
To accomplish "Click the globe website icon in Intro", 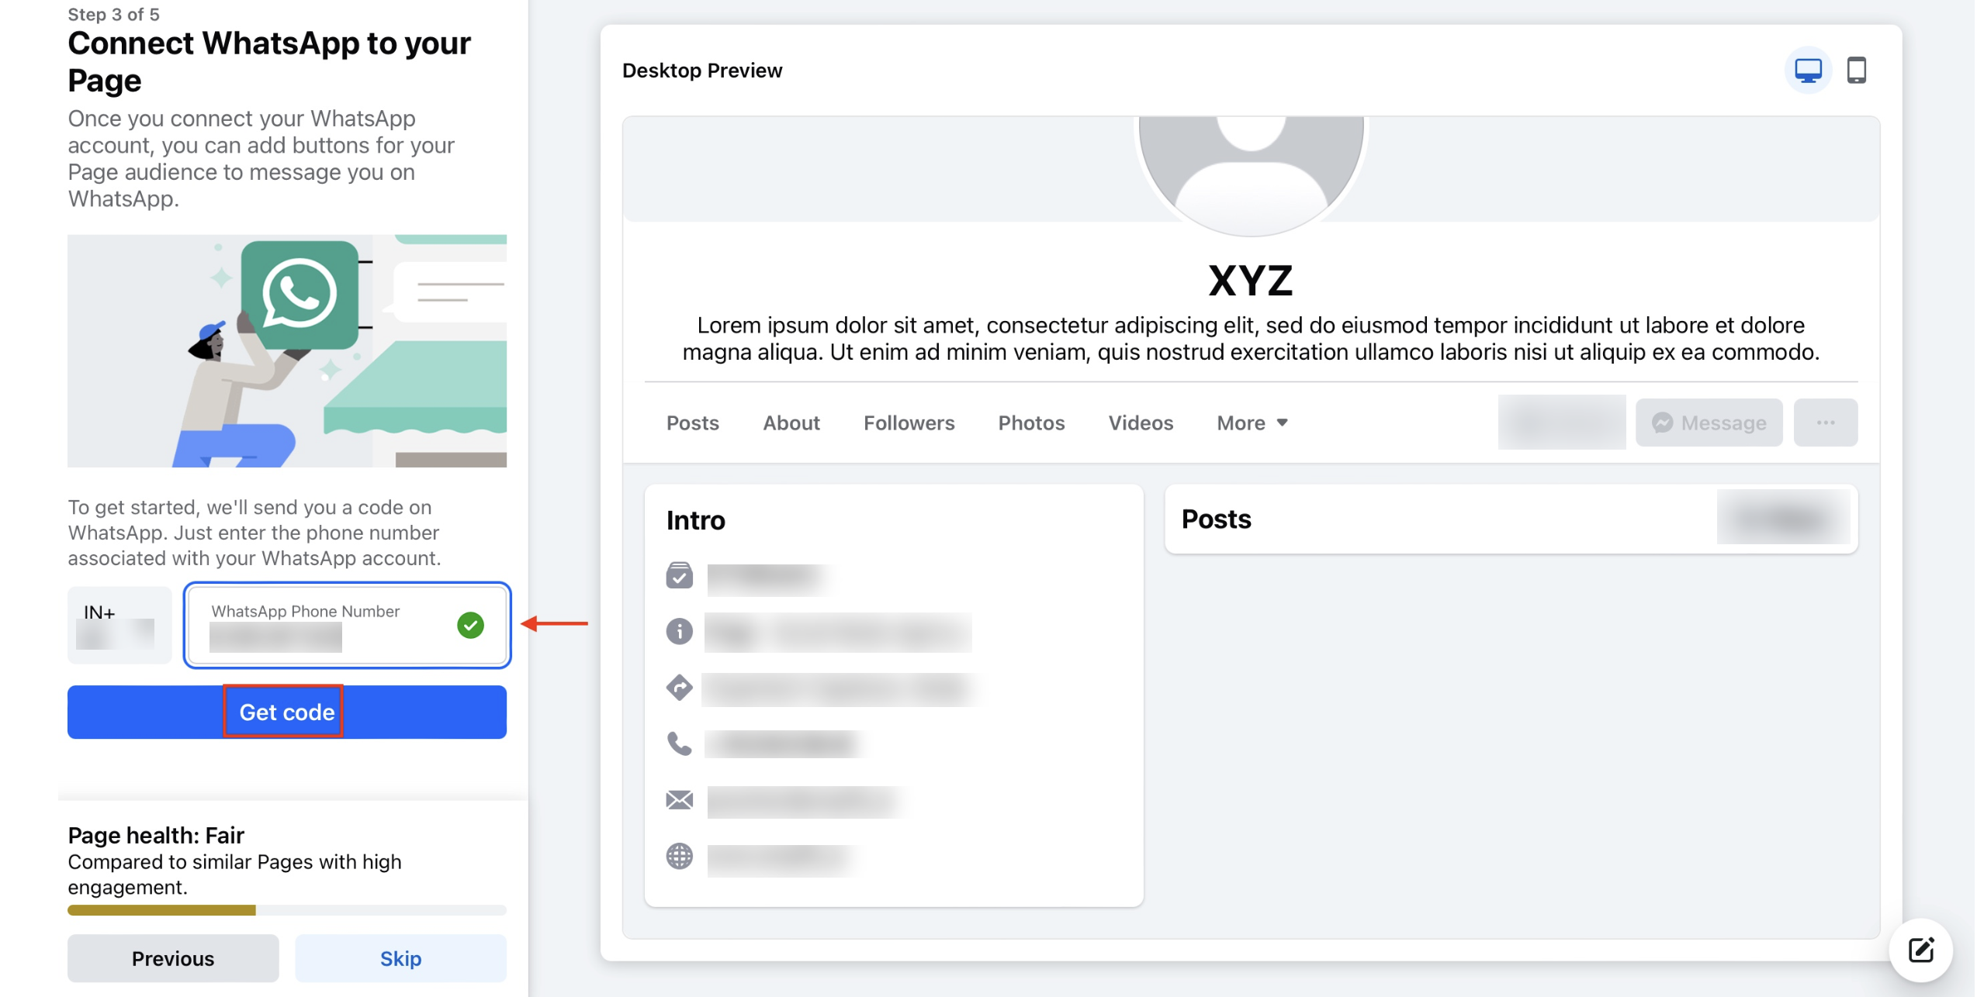I will 679,857.
